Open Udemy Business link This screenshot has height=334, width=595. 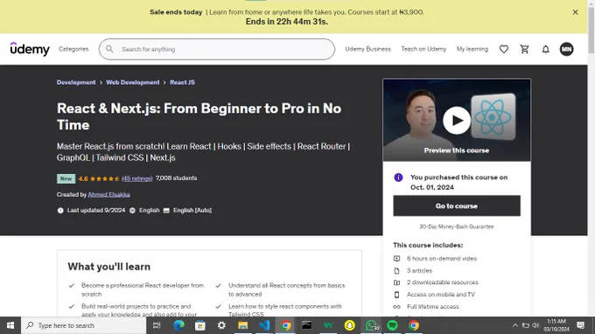coord(367,49)
